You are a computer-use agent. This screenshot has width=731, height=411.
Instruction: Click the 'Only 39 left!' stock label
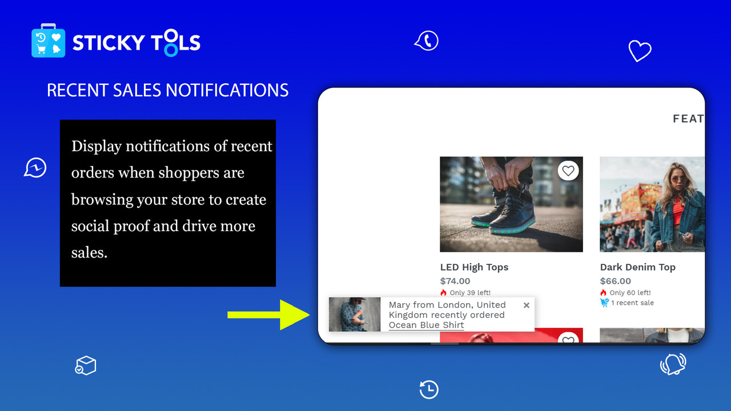point(470,293)
